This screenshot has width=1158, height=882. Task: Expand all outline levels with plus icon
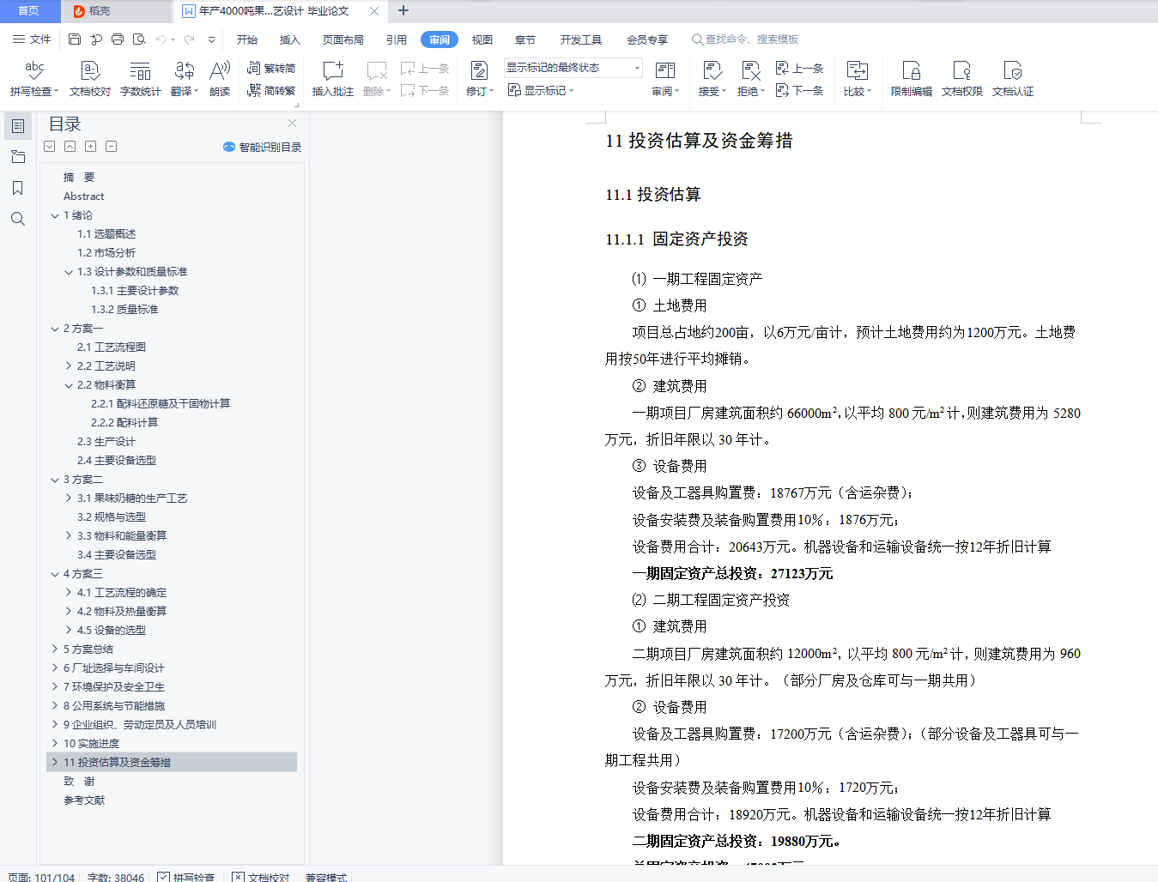[x=91, y=147]
